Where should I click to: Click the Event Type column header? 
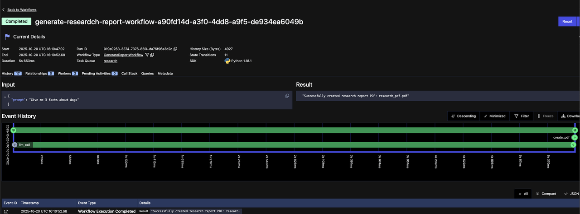point(87,203)
